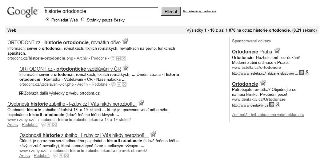
Task: Remove the vzdelavani-v-cr.php result
Action: pos(124,84)
